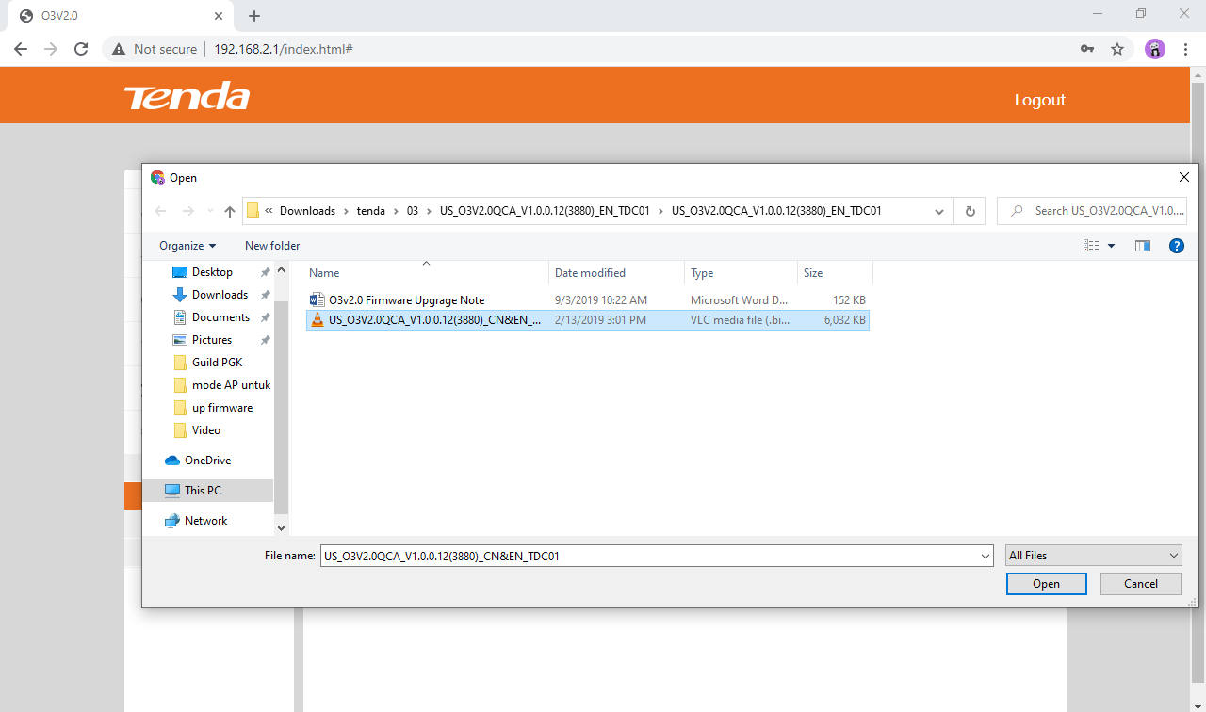Navigate to tenda breadcrumb folder

coord(371,211)
